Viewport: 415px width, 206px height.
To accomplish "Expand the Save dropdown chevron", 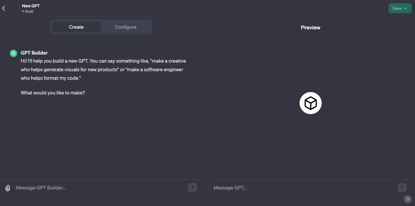I will click(x=406, y=8).
